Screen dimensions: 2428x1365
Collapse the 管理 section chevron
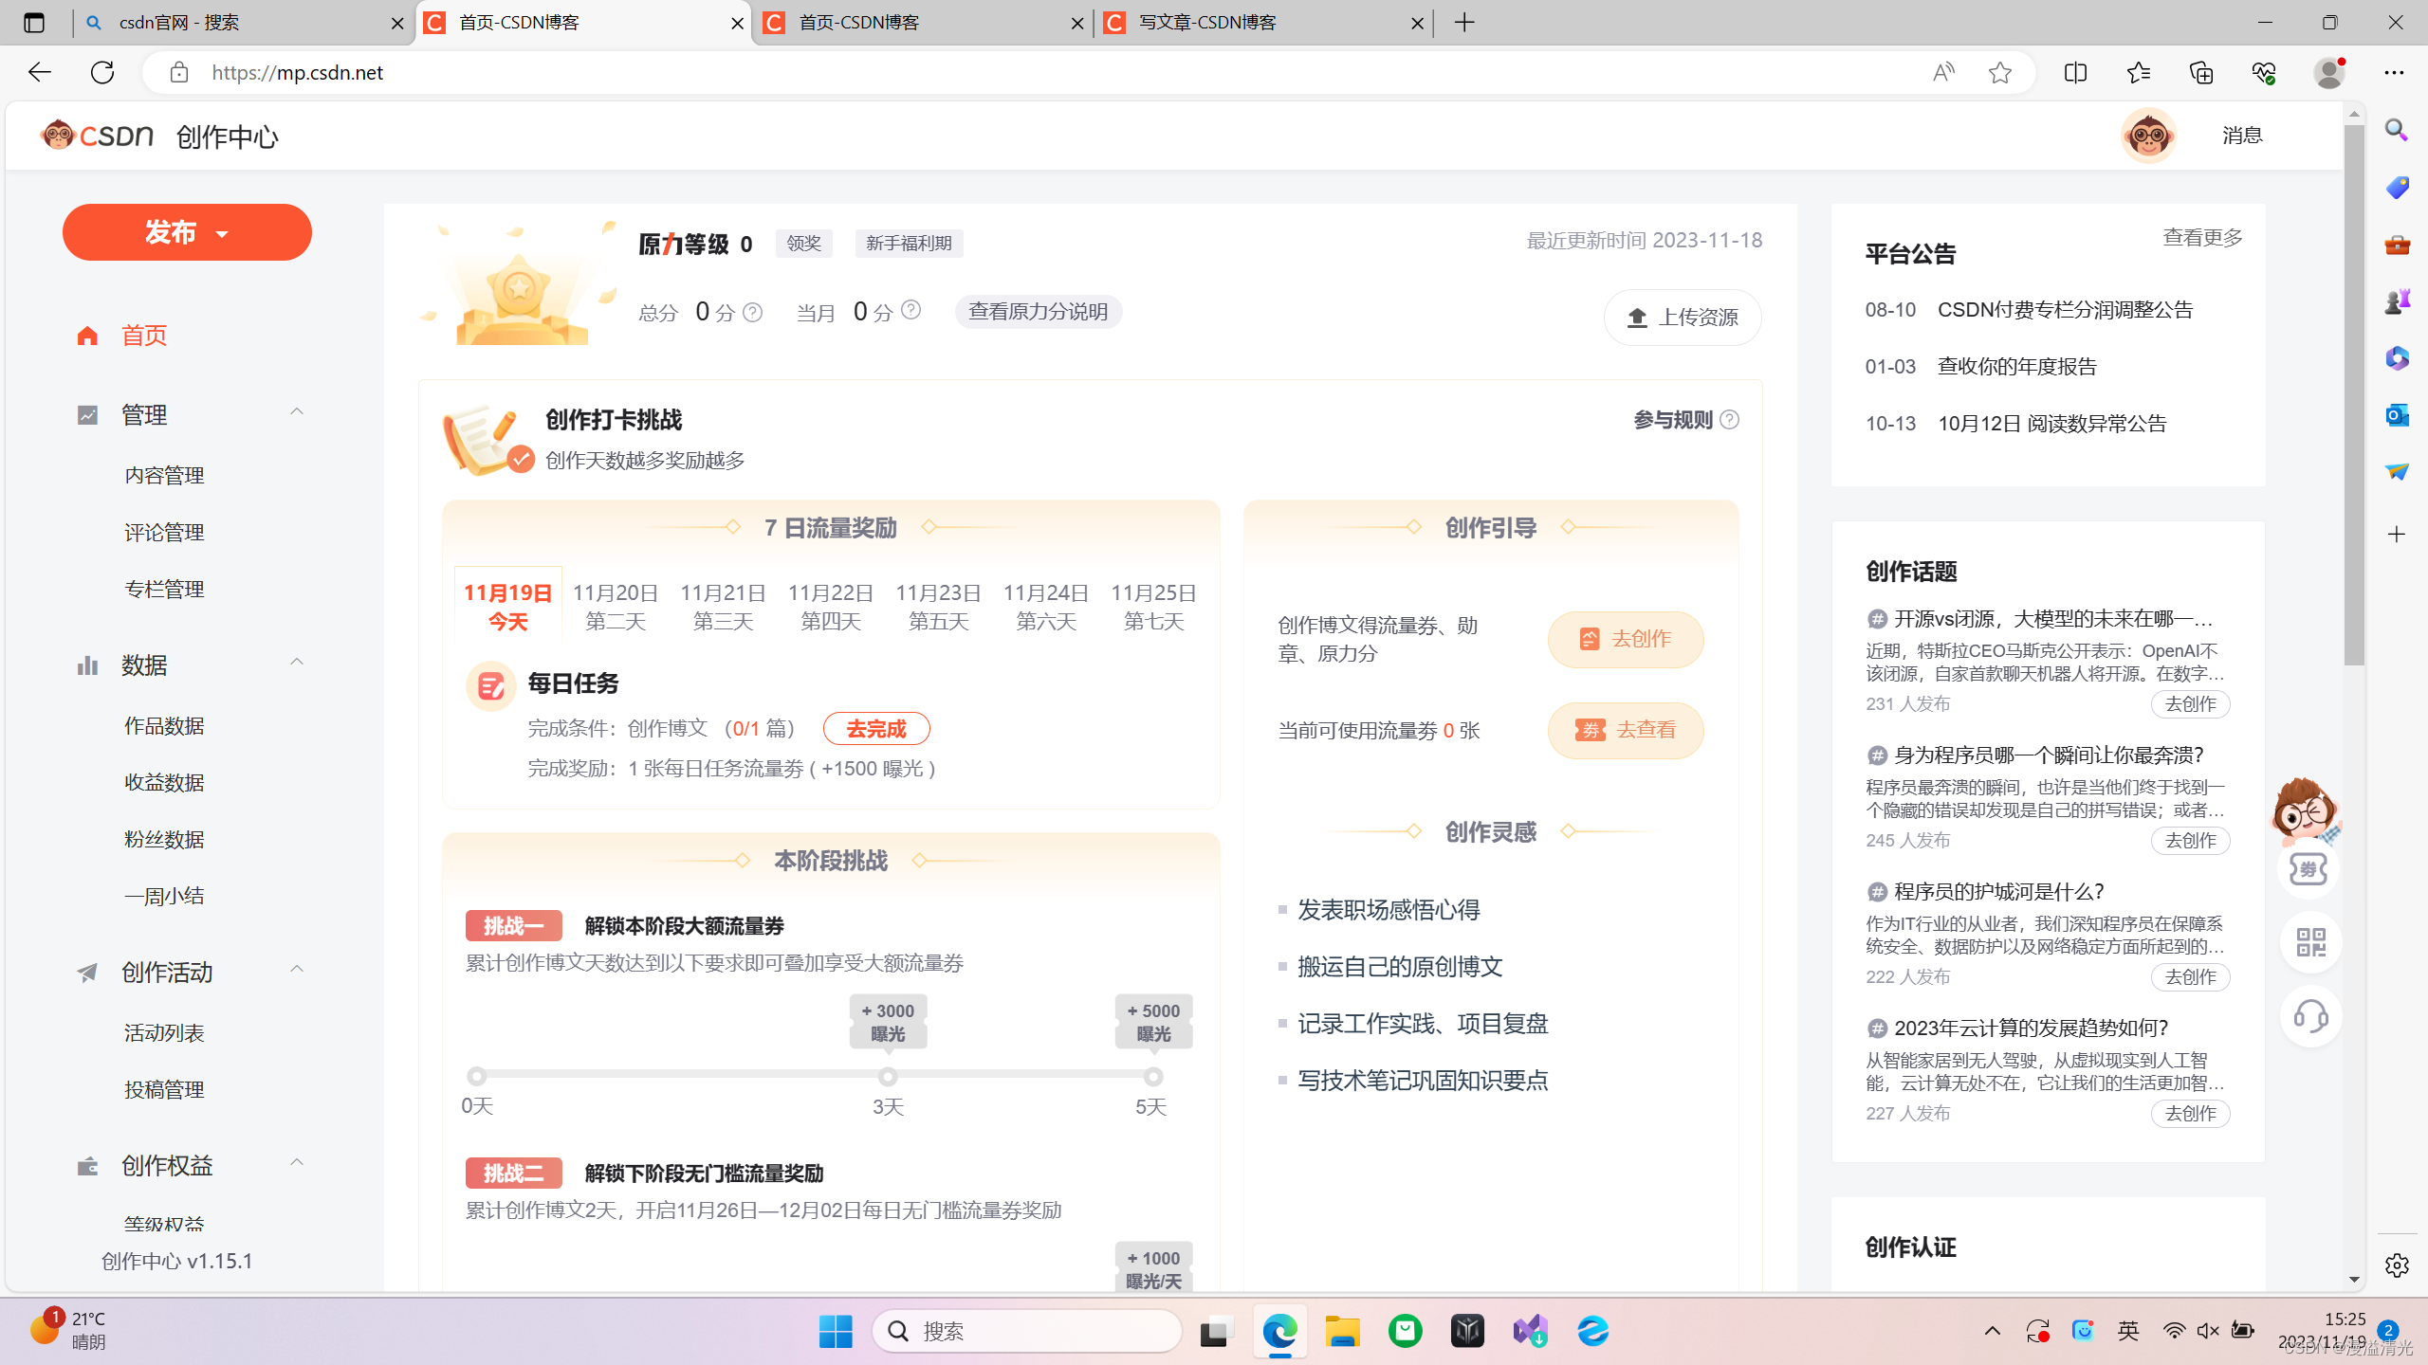pyautogui.click(x=297, y=411)
